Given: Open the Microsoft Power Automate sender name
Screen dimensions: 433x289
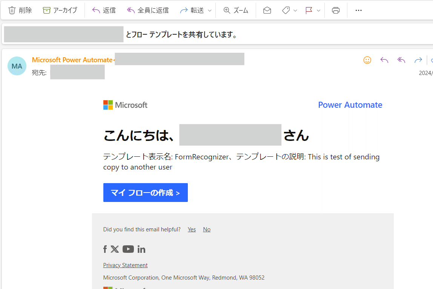Looking at the screenshot, I should [72, 60].
